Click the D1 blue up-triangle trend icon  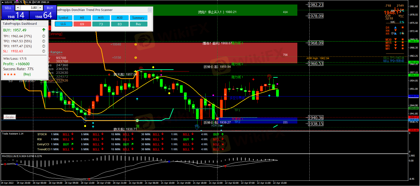395,27
